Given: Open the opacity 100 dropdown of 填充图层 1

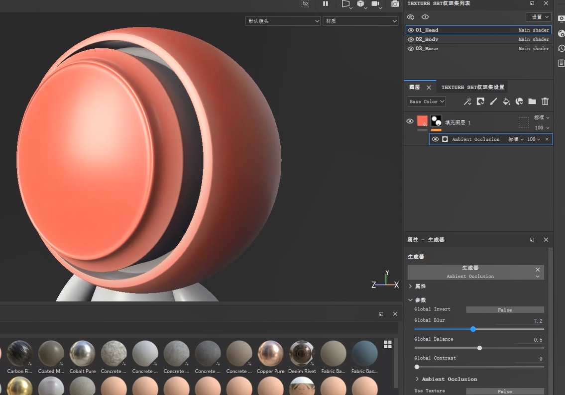Looking at the screenshot, I should click(x=542, y=127).
